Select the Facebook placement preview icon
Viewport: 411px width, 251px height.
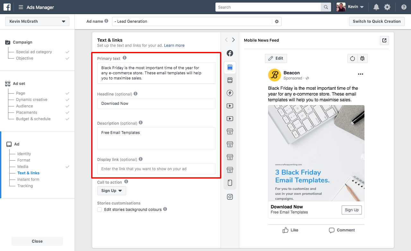pyautogui.click(x=230, y=53)
